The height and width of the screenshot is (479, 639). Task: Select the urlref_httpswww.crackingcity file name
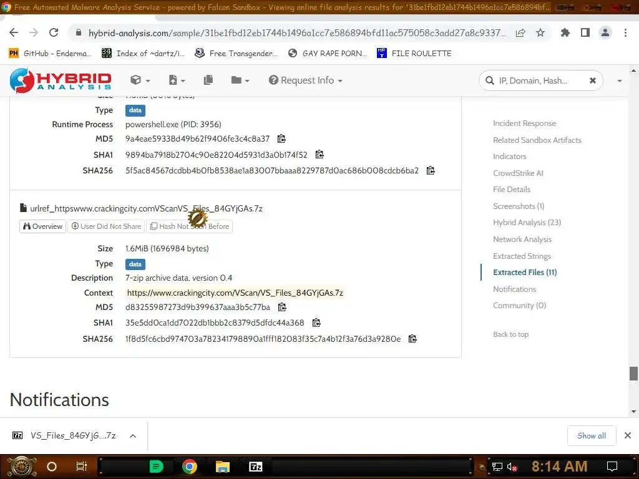[146, 208]
